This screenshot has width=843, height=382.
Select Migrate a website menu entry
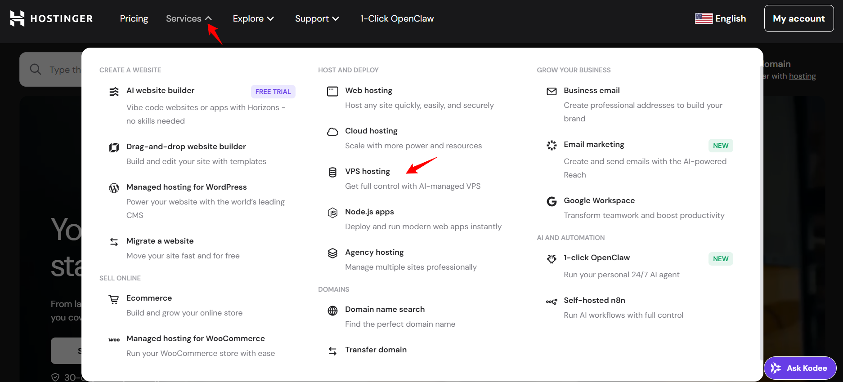160,241
